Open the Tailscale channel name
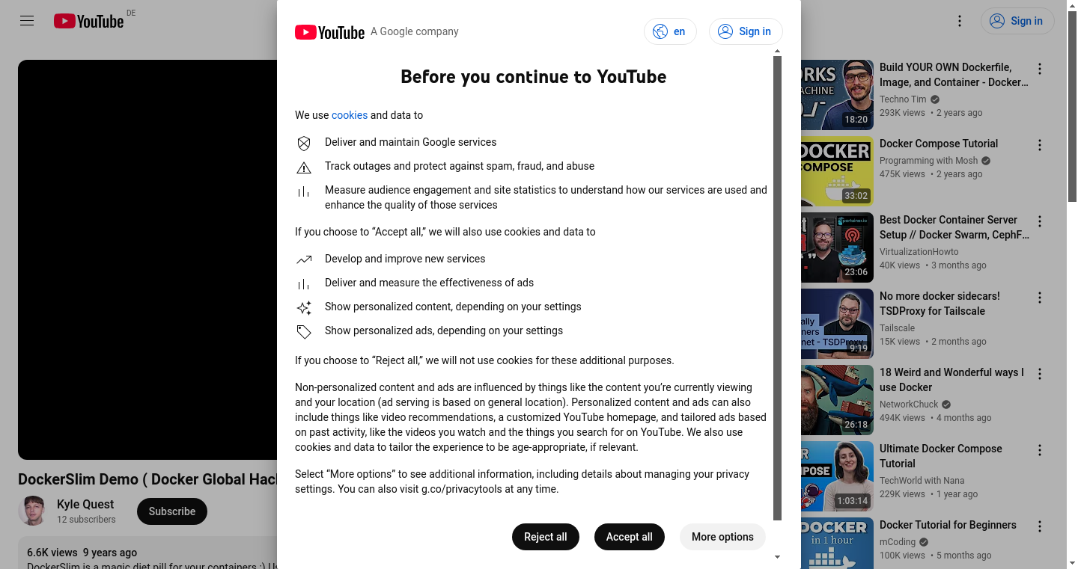 (897, 328)
